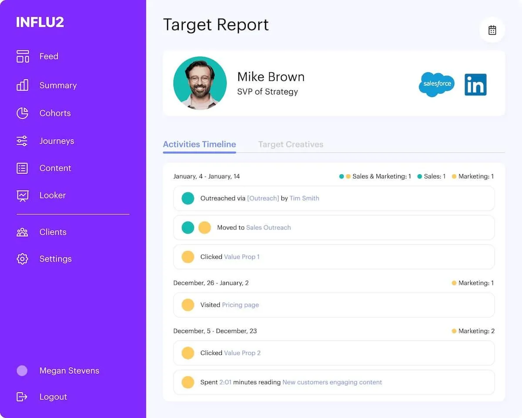The image size is (522, 418).
Task: Switch to the Target Creatives tab
Action: (x=291, y=144)
